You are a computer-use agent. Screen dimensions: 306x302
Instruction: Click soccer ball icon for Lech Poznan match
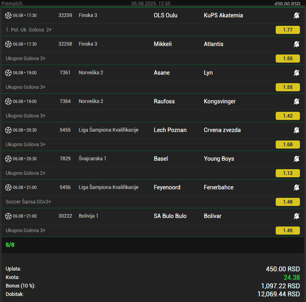pyautogui.click(x=8, y=130)
